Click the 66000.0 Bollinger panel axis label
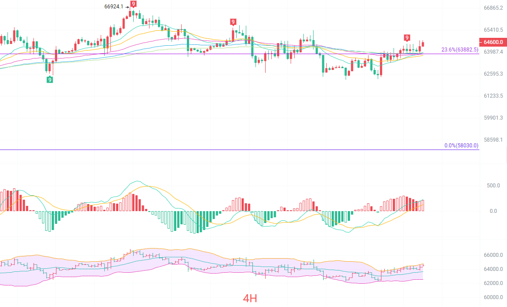Screen dimensions: 507x307 pyautogui.click(x=493, y=255)
